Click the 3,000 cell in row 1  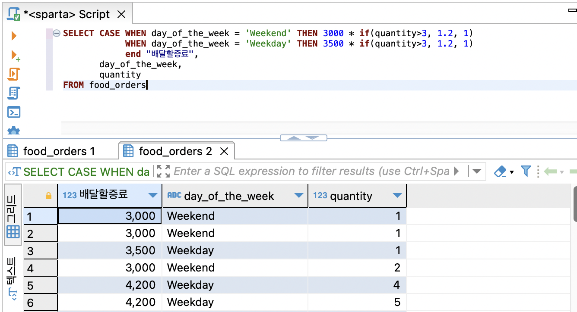pos(110,216)
